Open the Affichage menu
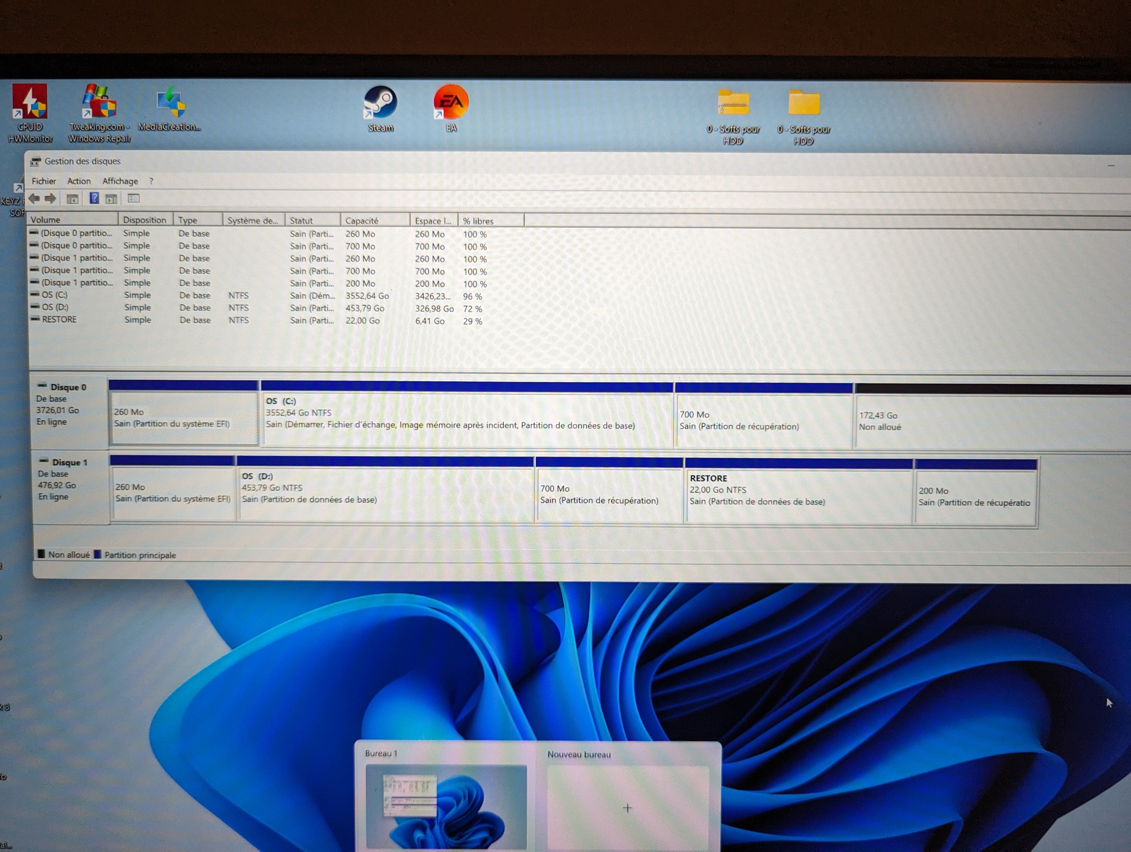Image resolution: width=1131 pixels, height=852 pixels. click(120, 181)
